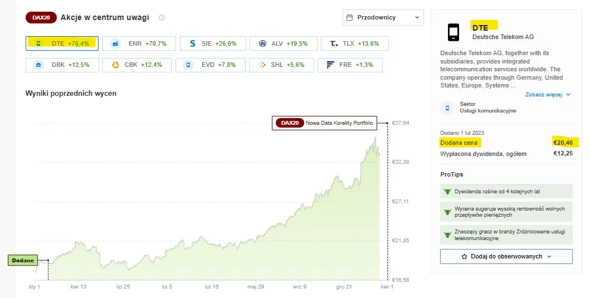Image resolution: width=590 pixels, height=298 pixels.
Task: Click the star icon in Dodaj do obserwowanych
Action: click(x=464, y=257)
